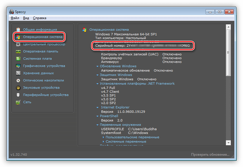Open the Справка menu
Image resolution: width=243 pixels, height=167 pixels.
tap(39, 18)
